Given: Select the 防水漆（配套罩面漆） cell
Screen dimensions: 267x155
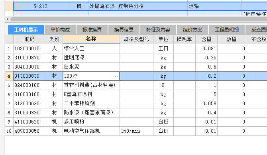Looking at the screenshot, I should pyautogui.click(x=91, y=113).
